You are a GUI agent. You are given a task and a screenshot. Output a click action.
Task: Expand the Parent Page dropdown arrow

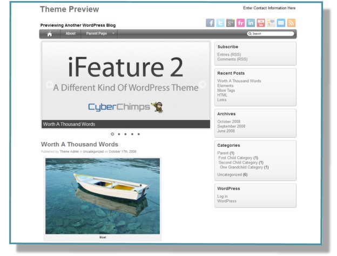click(113, 33)
